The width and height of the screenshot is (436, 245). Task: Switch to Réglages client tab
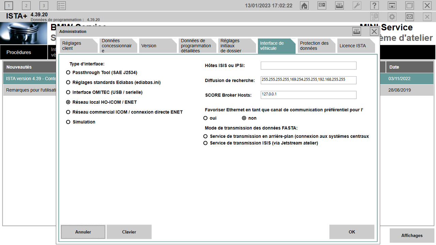(79, 46)
